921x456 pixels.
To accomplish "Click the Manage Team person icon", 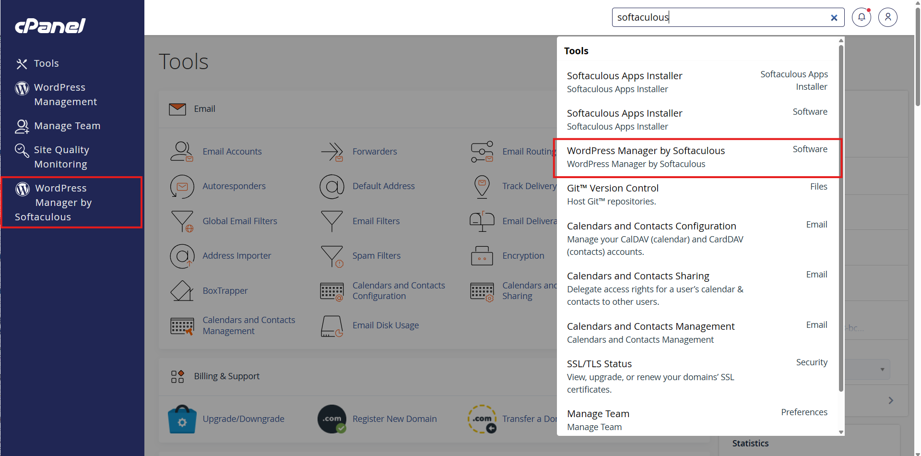I will (x=22, y=126).
